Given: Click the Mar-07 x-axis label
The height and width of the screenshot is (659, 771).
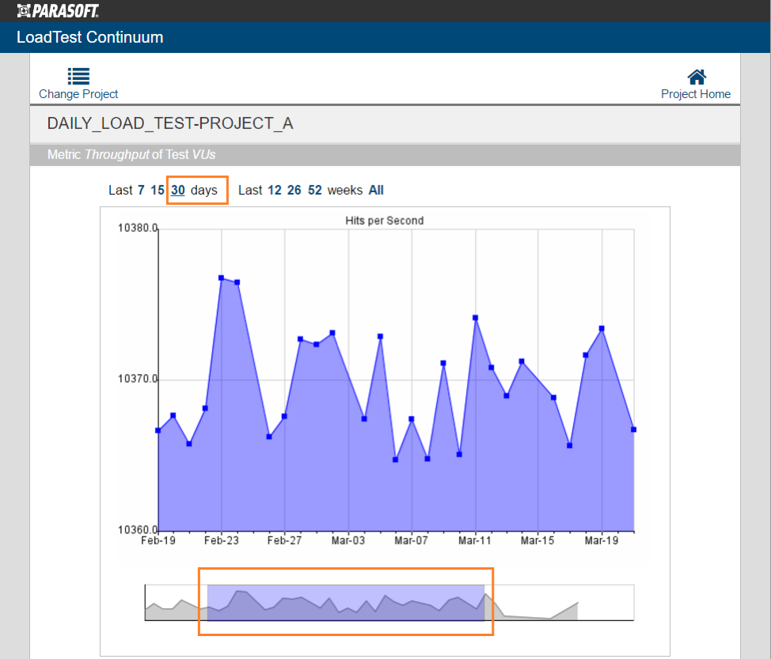Looking at the screenshot, I should 411,540.
